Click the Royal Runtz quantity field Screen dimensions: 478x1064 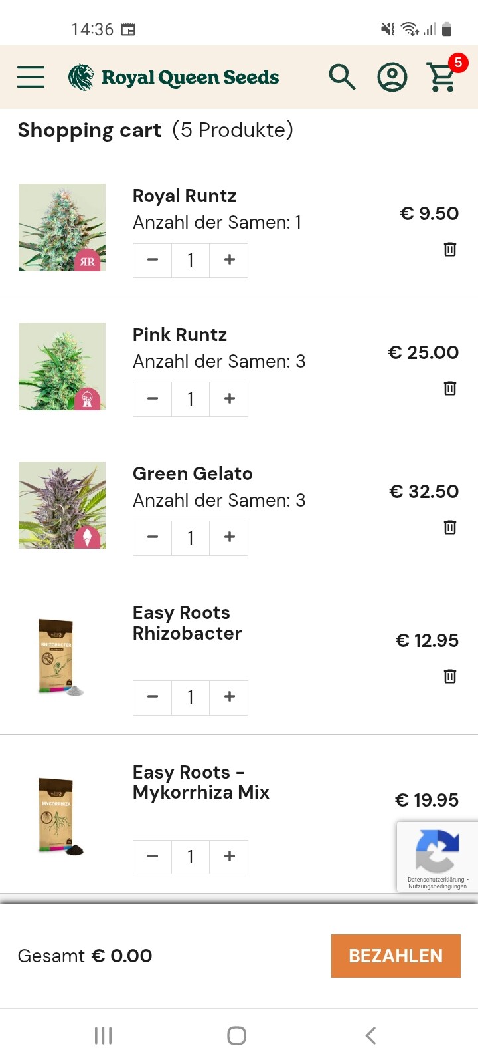pyautogui.click(x=191, y=260)
